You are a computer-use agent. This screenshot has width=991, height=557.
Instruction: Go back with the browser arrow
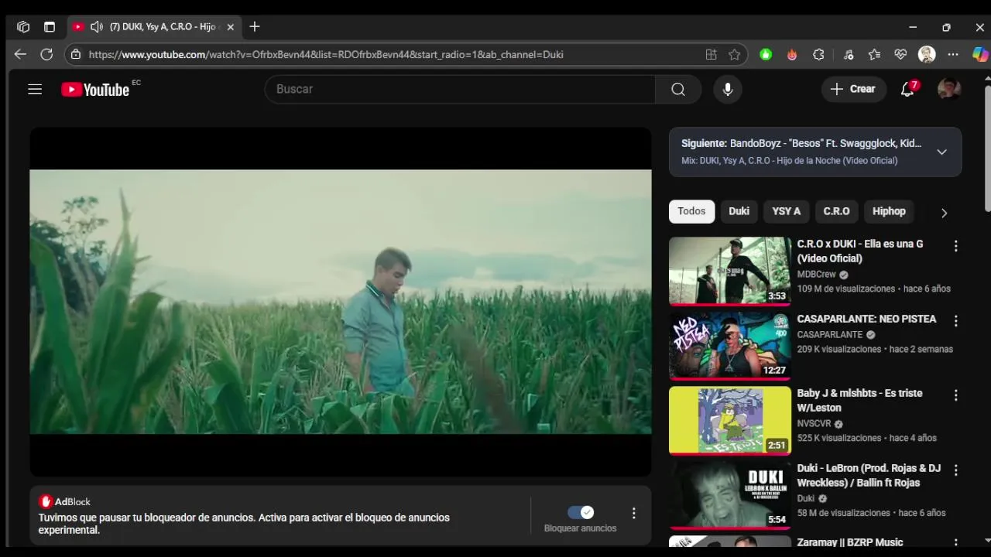point(20,54)
